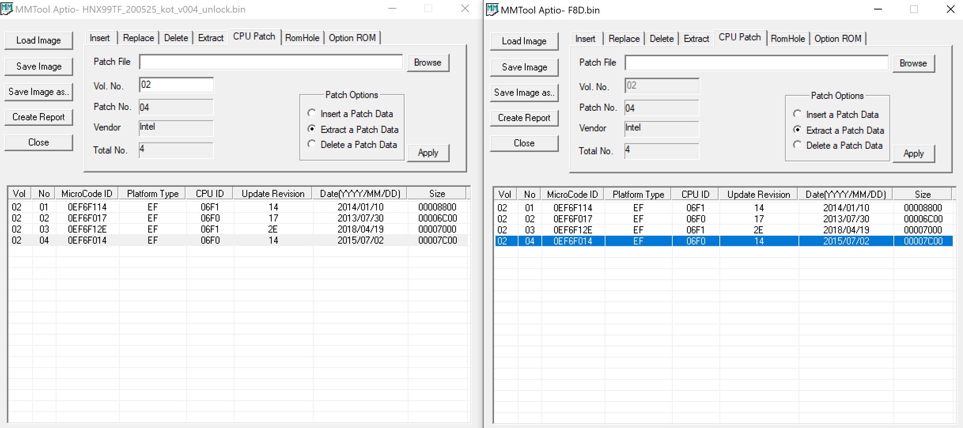The width and height of the screenshot is (963, 428).
Task: Click Create Report in F8D.bin window
Action: click(x=524, y=118)
